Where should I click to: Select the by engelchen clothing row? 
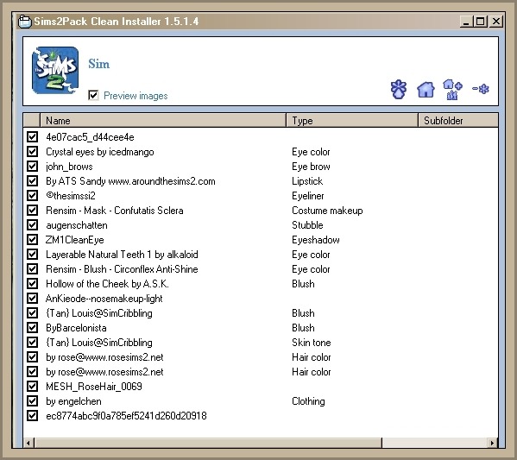[x=261, y=401]
